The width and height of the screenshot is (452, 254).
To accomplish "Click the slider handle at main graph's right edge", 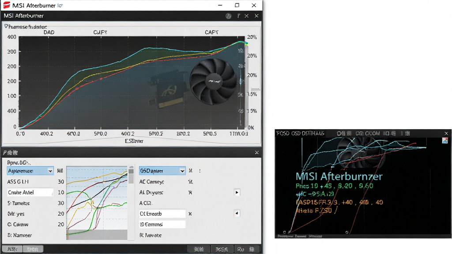I will pyautogui.click(x=255, y=89).
